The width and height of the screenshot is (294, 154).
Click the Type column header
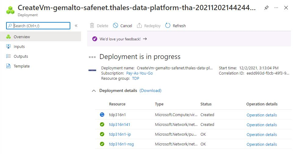coord(159,104)
